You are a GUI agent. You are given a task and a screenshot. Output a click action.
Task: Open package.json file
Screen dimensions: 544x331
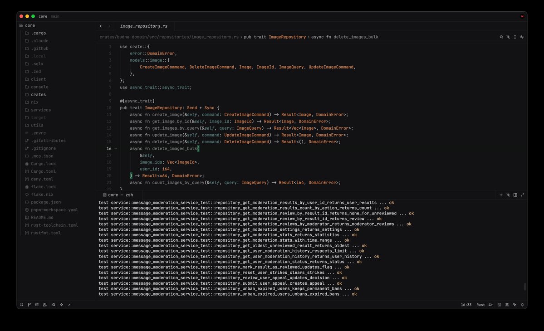pos(46,202)
